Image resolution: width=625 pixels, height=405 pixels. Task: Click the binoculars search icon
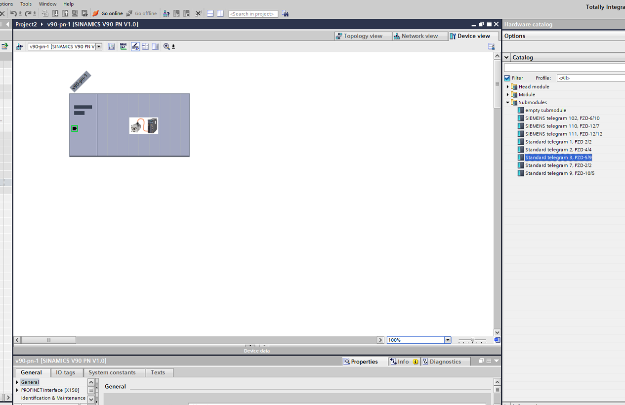pos(285,13)
